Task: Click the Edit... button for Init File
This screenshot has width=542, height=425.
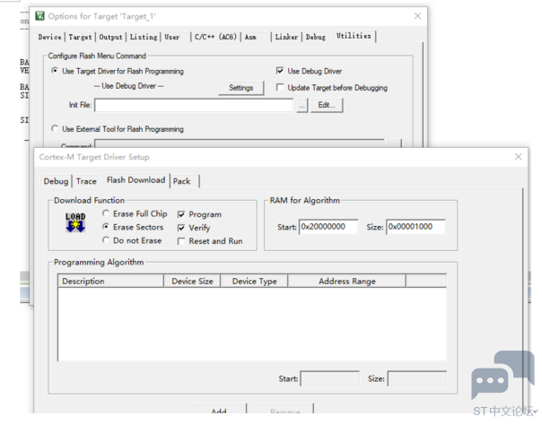Action: click(x=327, y=105)
